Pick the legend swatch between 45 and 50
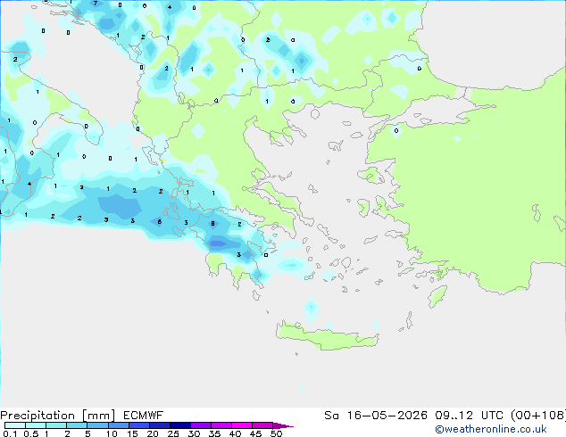566x437 pixels. click(x=262, y=425)
